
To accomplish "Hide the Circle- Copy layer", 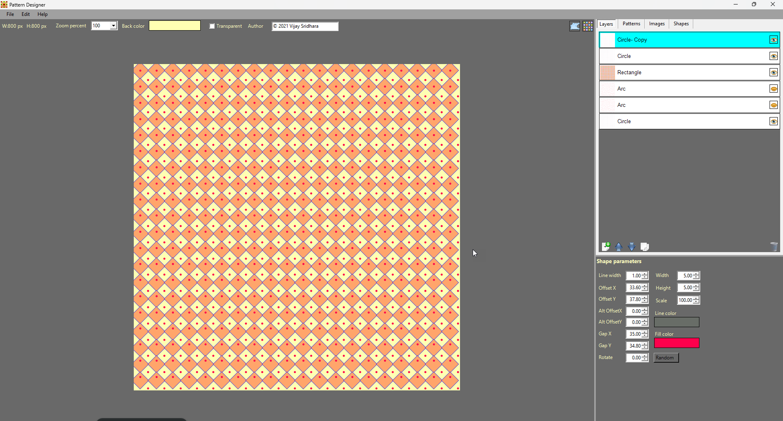I will 773,40.
